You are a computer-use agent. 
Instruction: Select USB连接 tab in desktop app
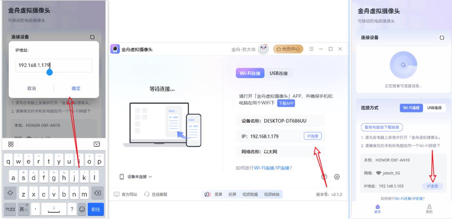(278, 73)
